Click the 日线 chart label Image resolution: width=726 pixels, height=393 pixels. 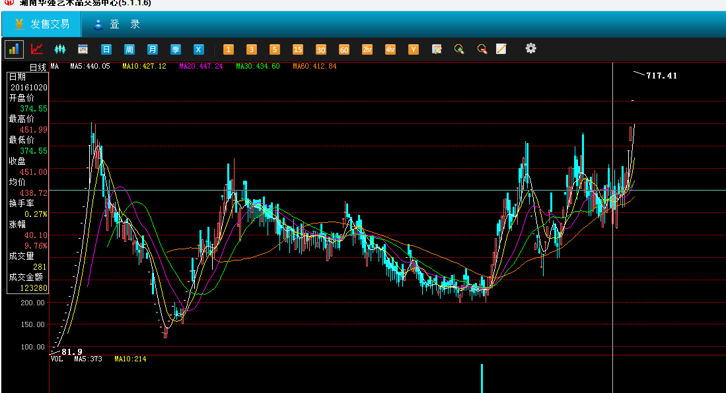(x=38, y=67)
